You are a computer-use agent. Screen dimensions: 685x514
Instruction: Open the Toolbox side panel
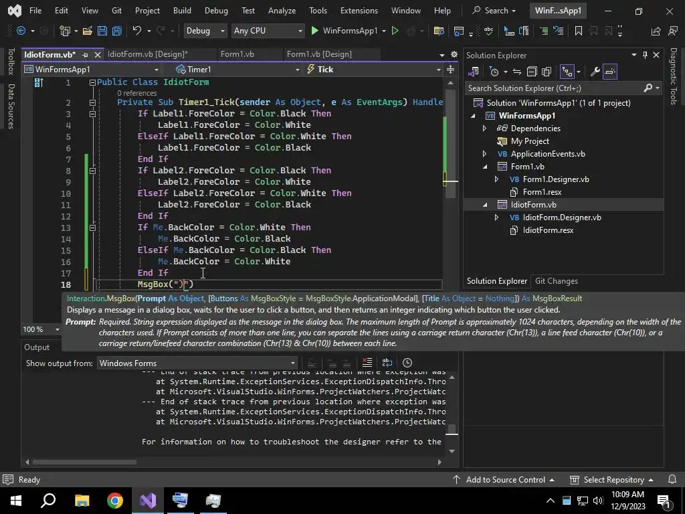point(11,62)
